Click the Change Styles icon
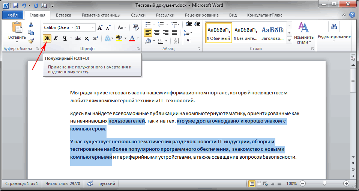The width and height of the screenshot is (359, 191). click(x=303, y=28)
